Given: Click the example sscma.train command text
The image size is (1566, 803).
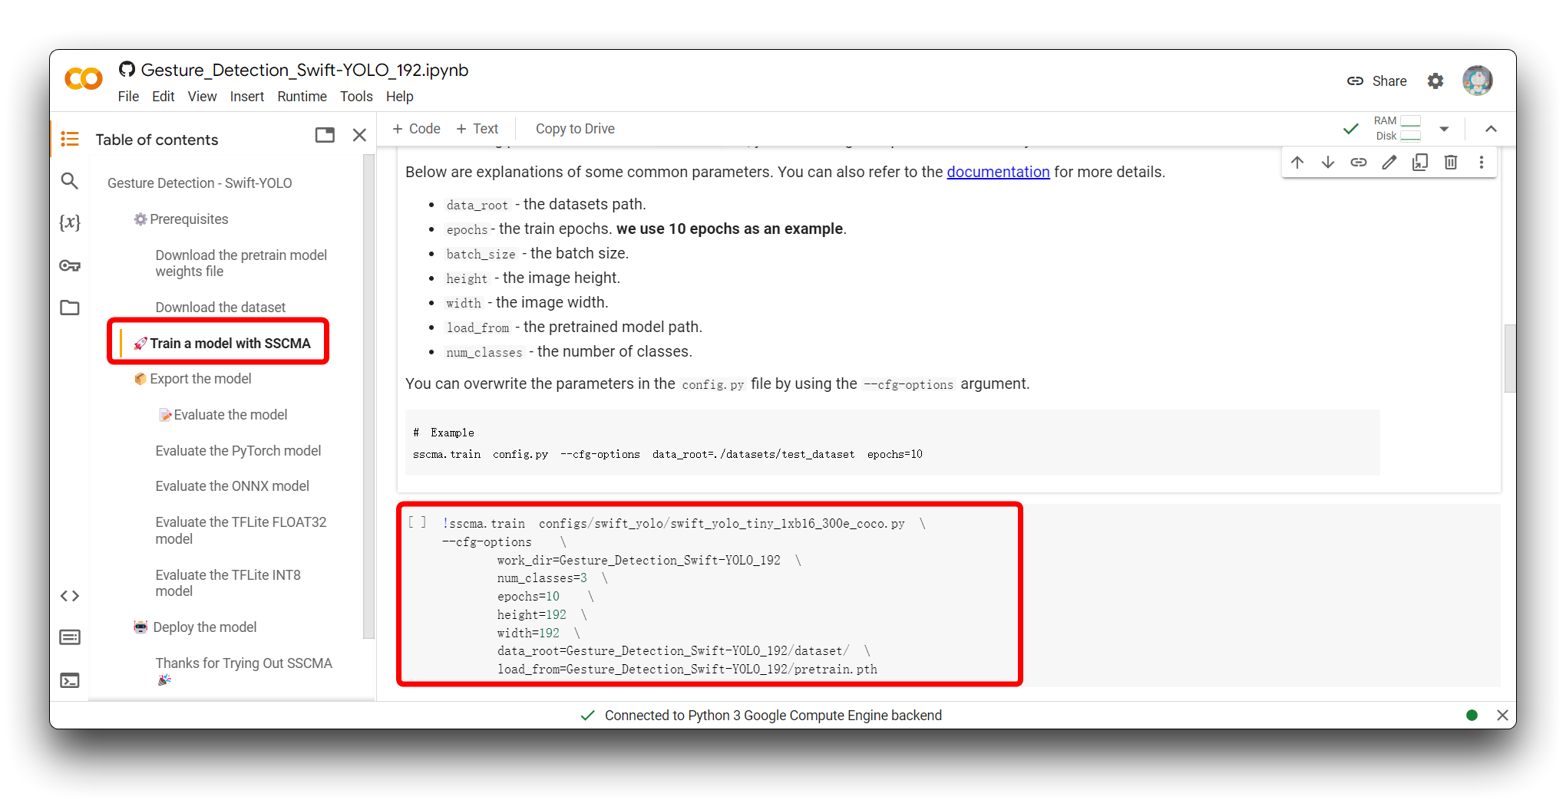Looking at the screenshot, I should 668,454.
